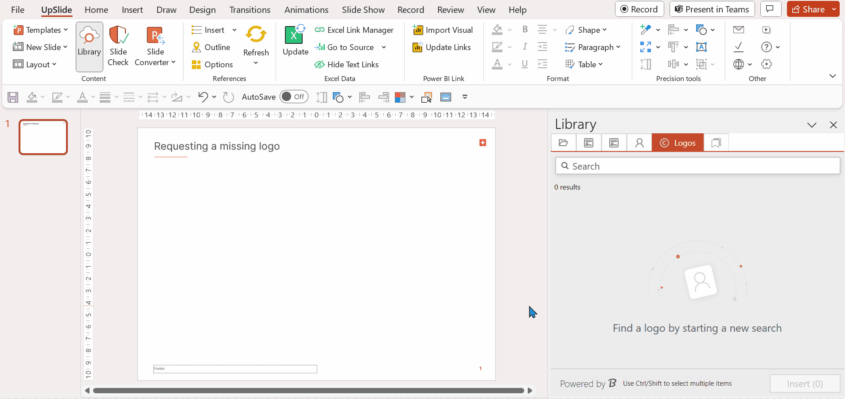
Task: Toggle AutoSave switch
Action: click(294, 97)
